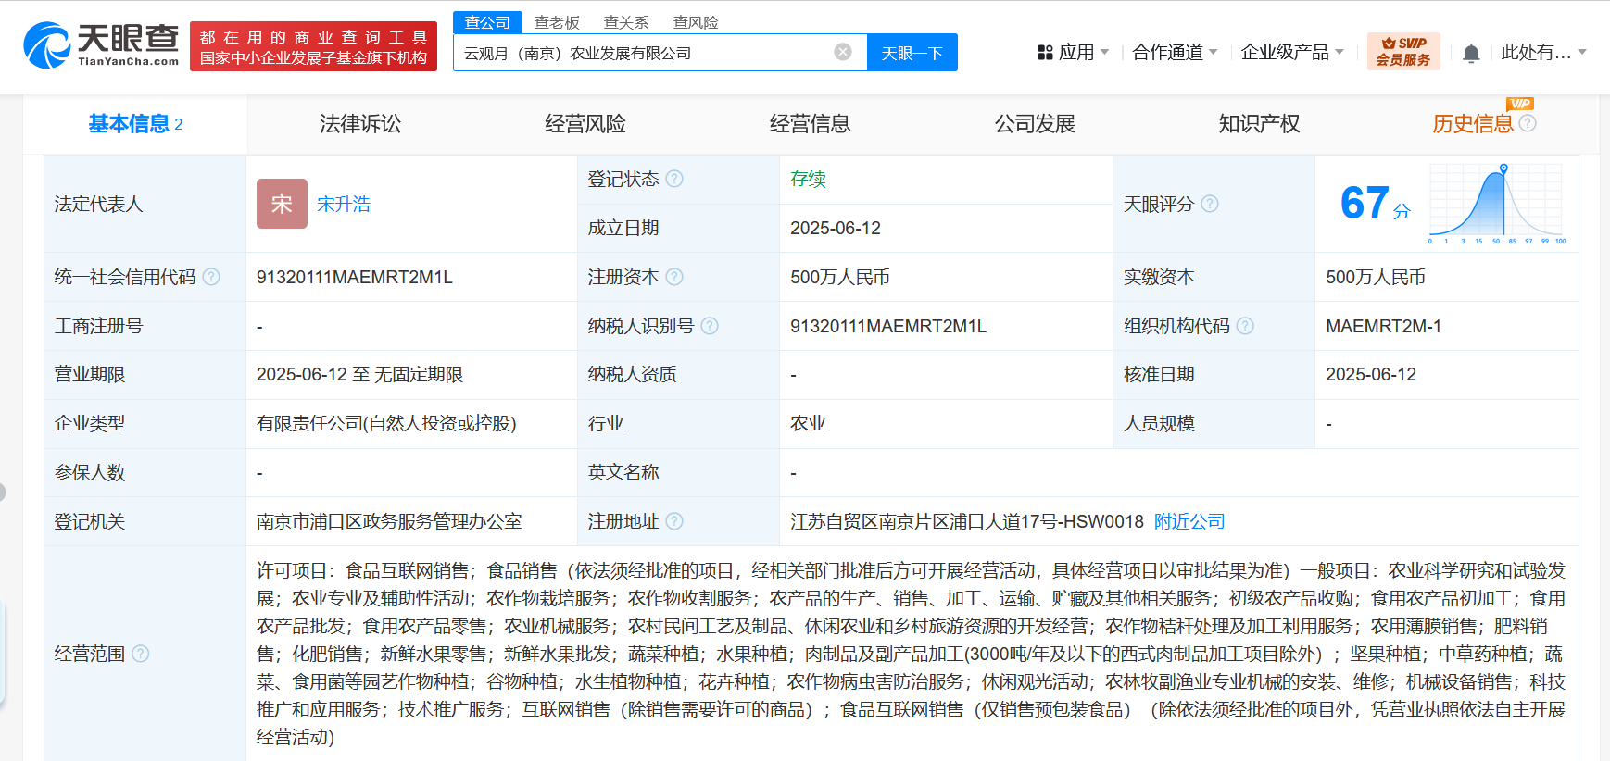Open the 宋 avatar of the legal representative

pos(282,204)
